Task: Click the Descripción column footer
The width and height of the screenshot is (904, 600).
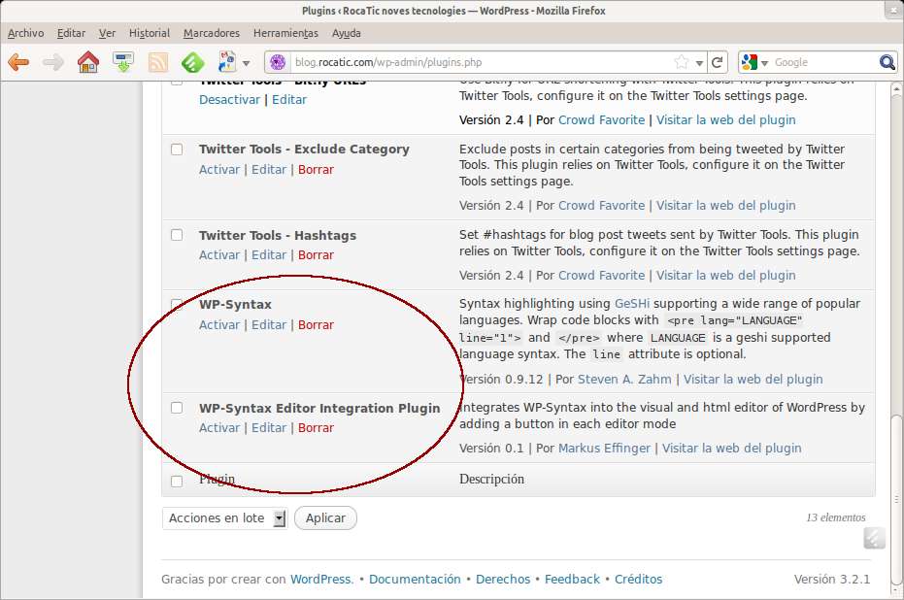Action: [491, 480]
